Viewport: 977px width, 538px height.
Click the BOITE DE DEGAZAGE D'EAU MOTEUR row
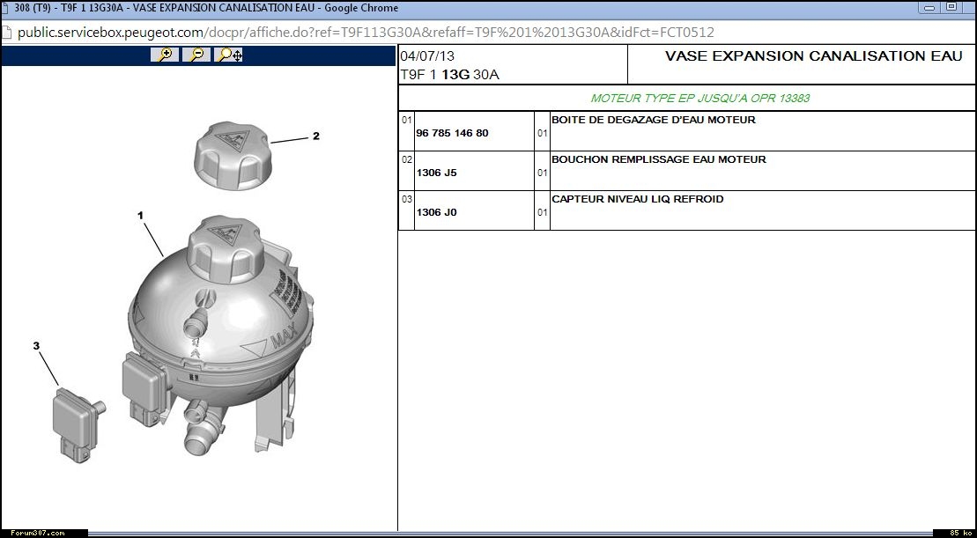pyautogui.click(x=653, y=120)
